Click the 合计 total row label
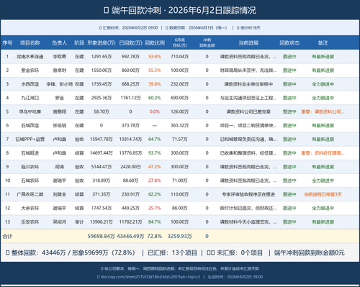Viewport: 360px width, 287px height. (x=7, y=236)
